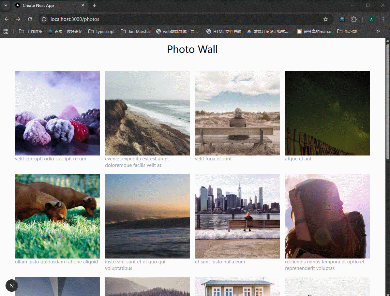Open the Extensions puzzle icon
390x296 pixels.
coord(354,19)
